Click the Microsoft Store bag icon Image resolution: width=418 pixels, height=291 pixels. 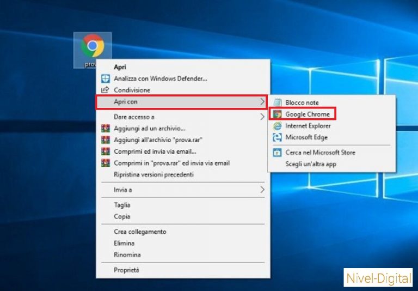(278, 153)
